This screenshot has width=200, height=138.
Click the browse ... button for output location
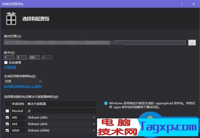[x=192, y=43]
